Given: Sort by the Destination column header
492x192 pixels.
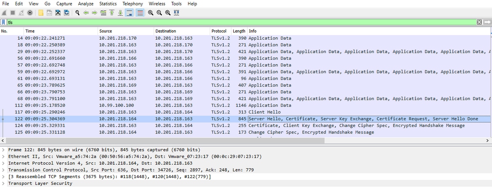Looking at the screenshot, I should [182, 31].
